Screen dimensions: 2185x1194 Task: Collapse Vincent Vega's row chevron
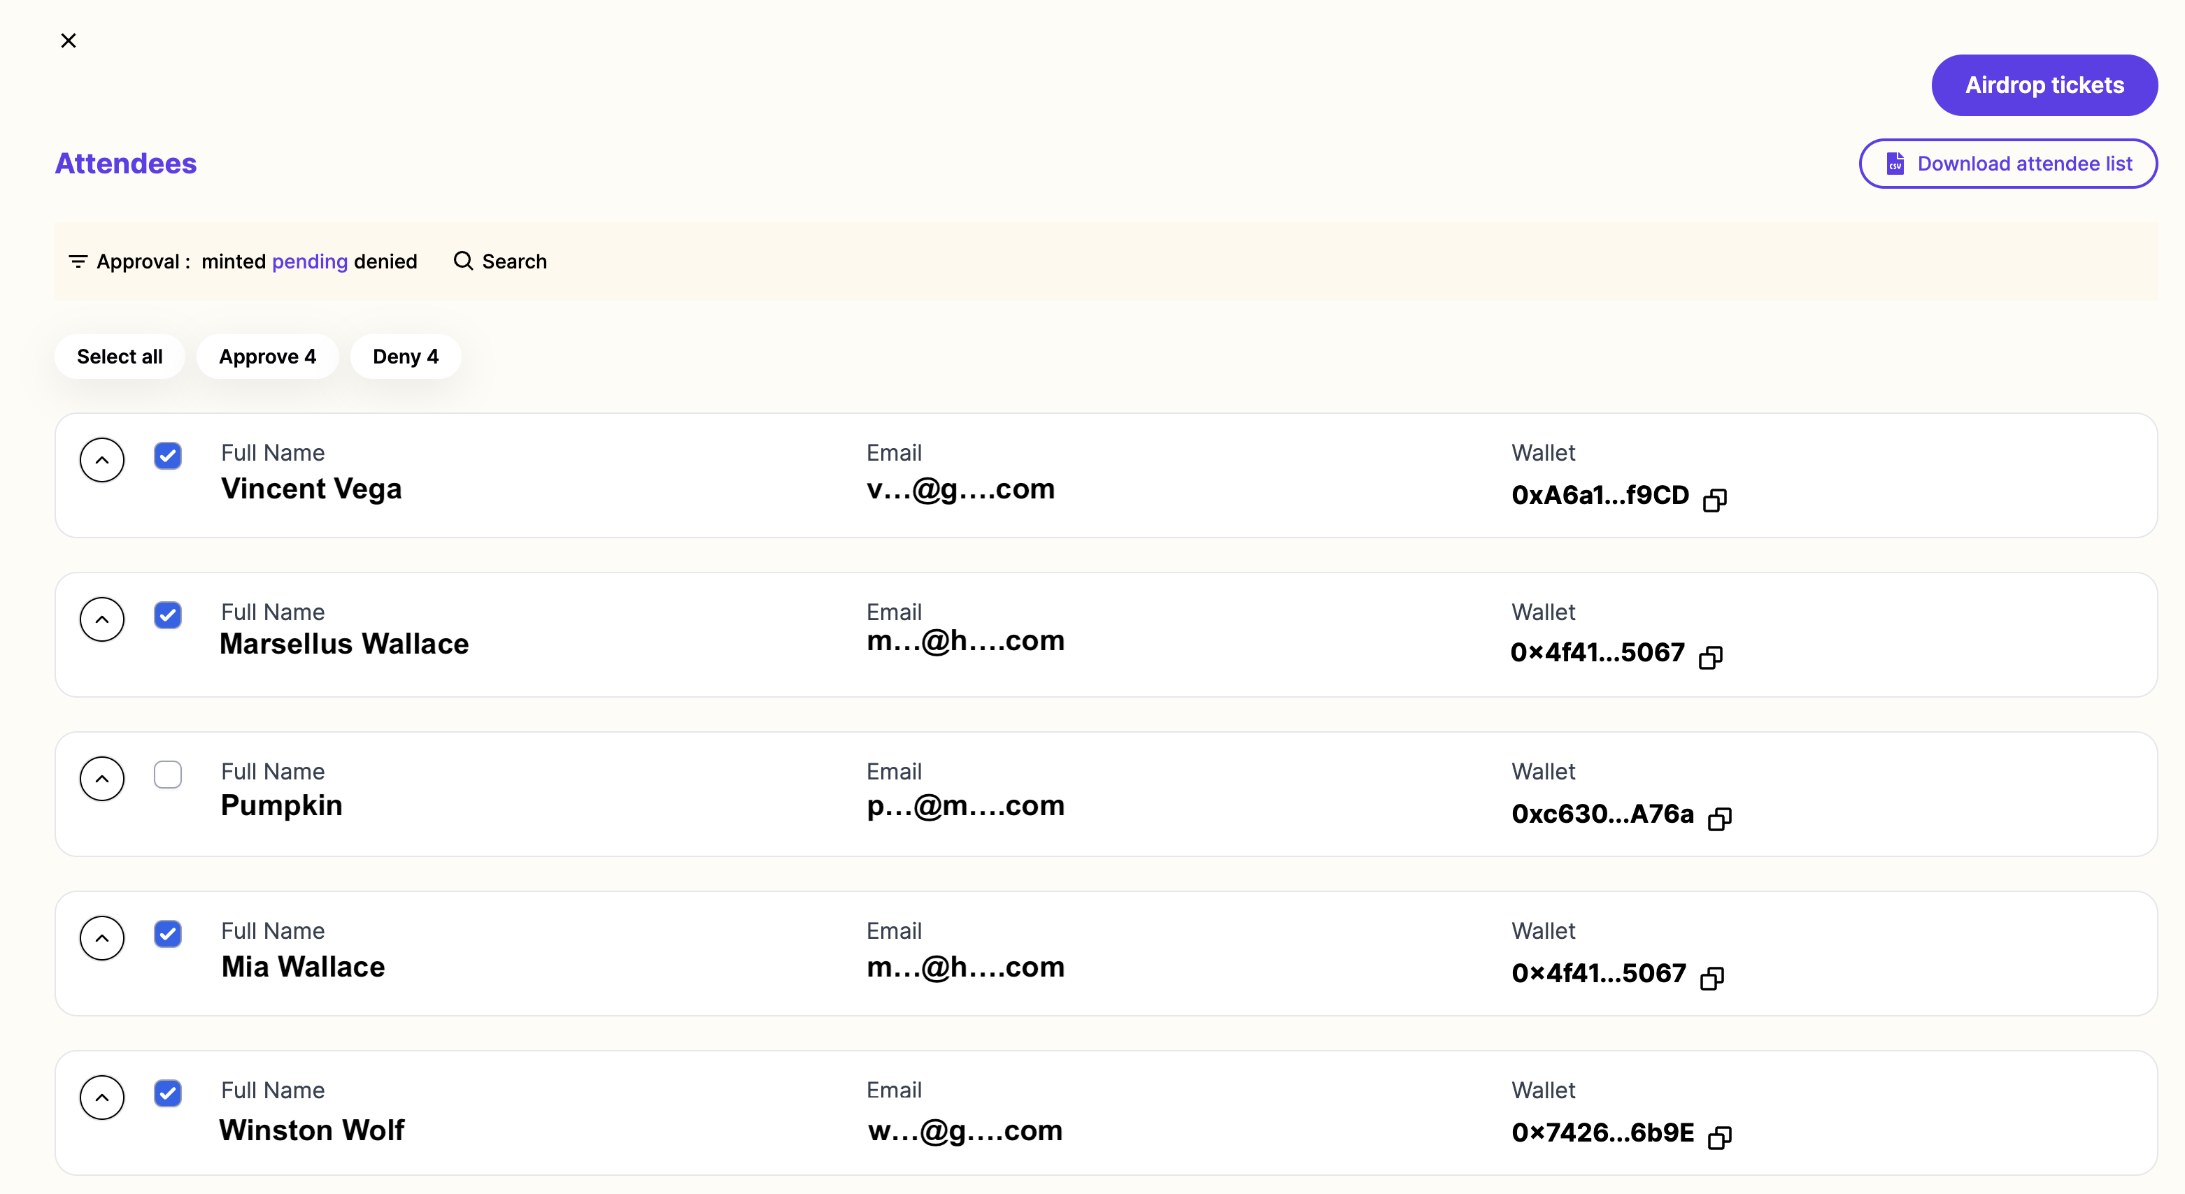point(102,459)
